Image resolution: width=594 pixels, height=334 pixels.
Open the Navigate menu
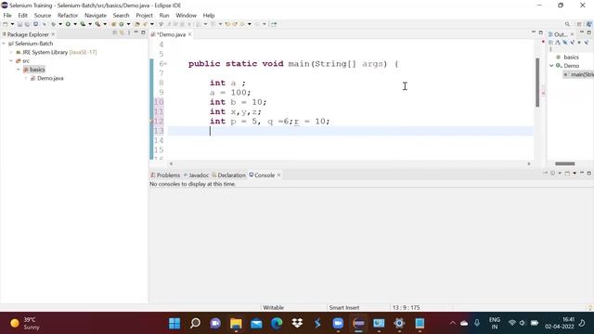(96, 16)
